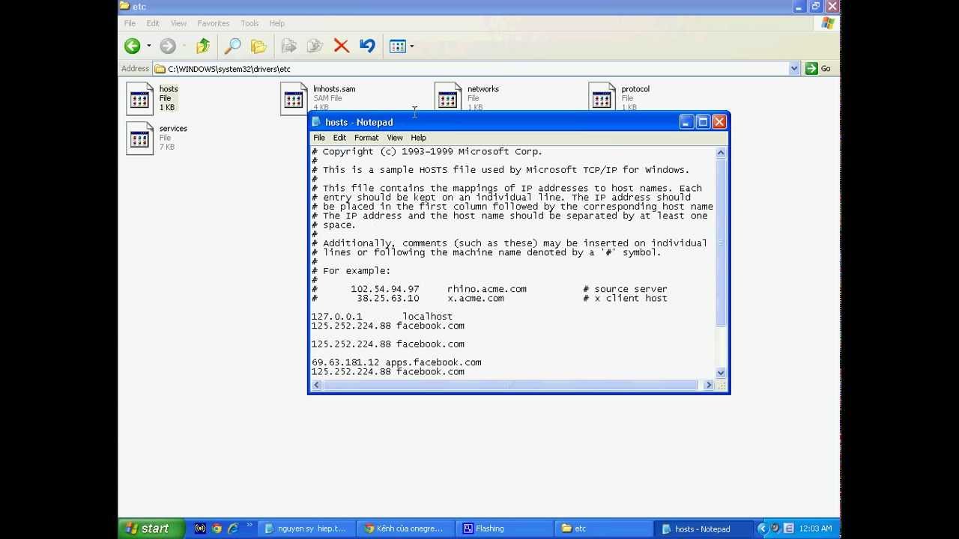
Task: Open Explorer Tools menu
Action: point(249,23)
